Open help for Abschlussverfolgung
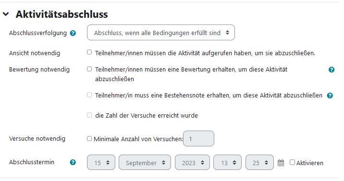Image resolution: width=344 pixels, height=181 pixels. pos(73,33)
